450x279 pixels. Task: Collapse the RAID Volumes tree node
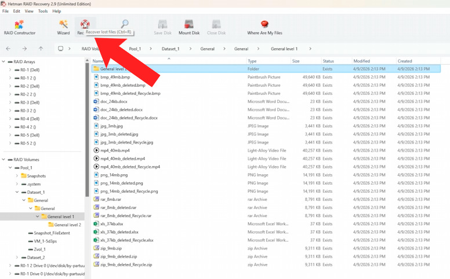pyautogui.click(x=3, y=160)
